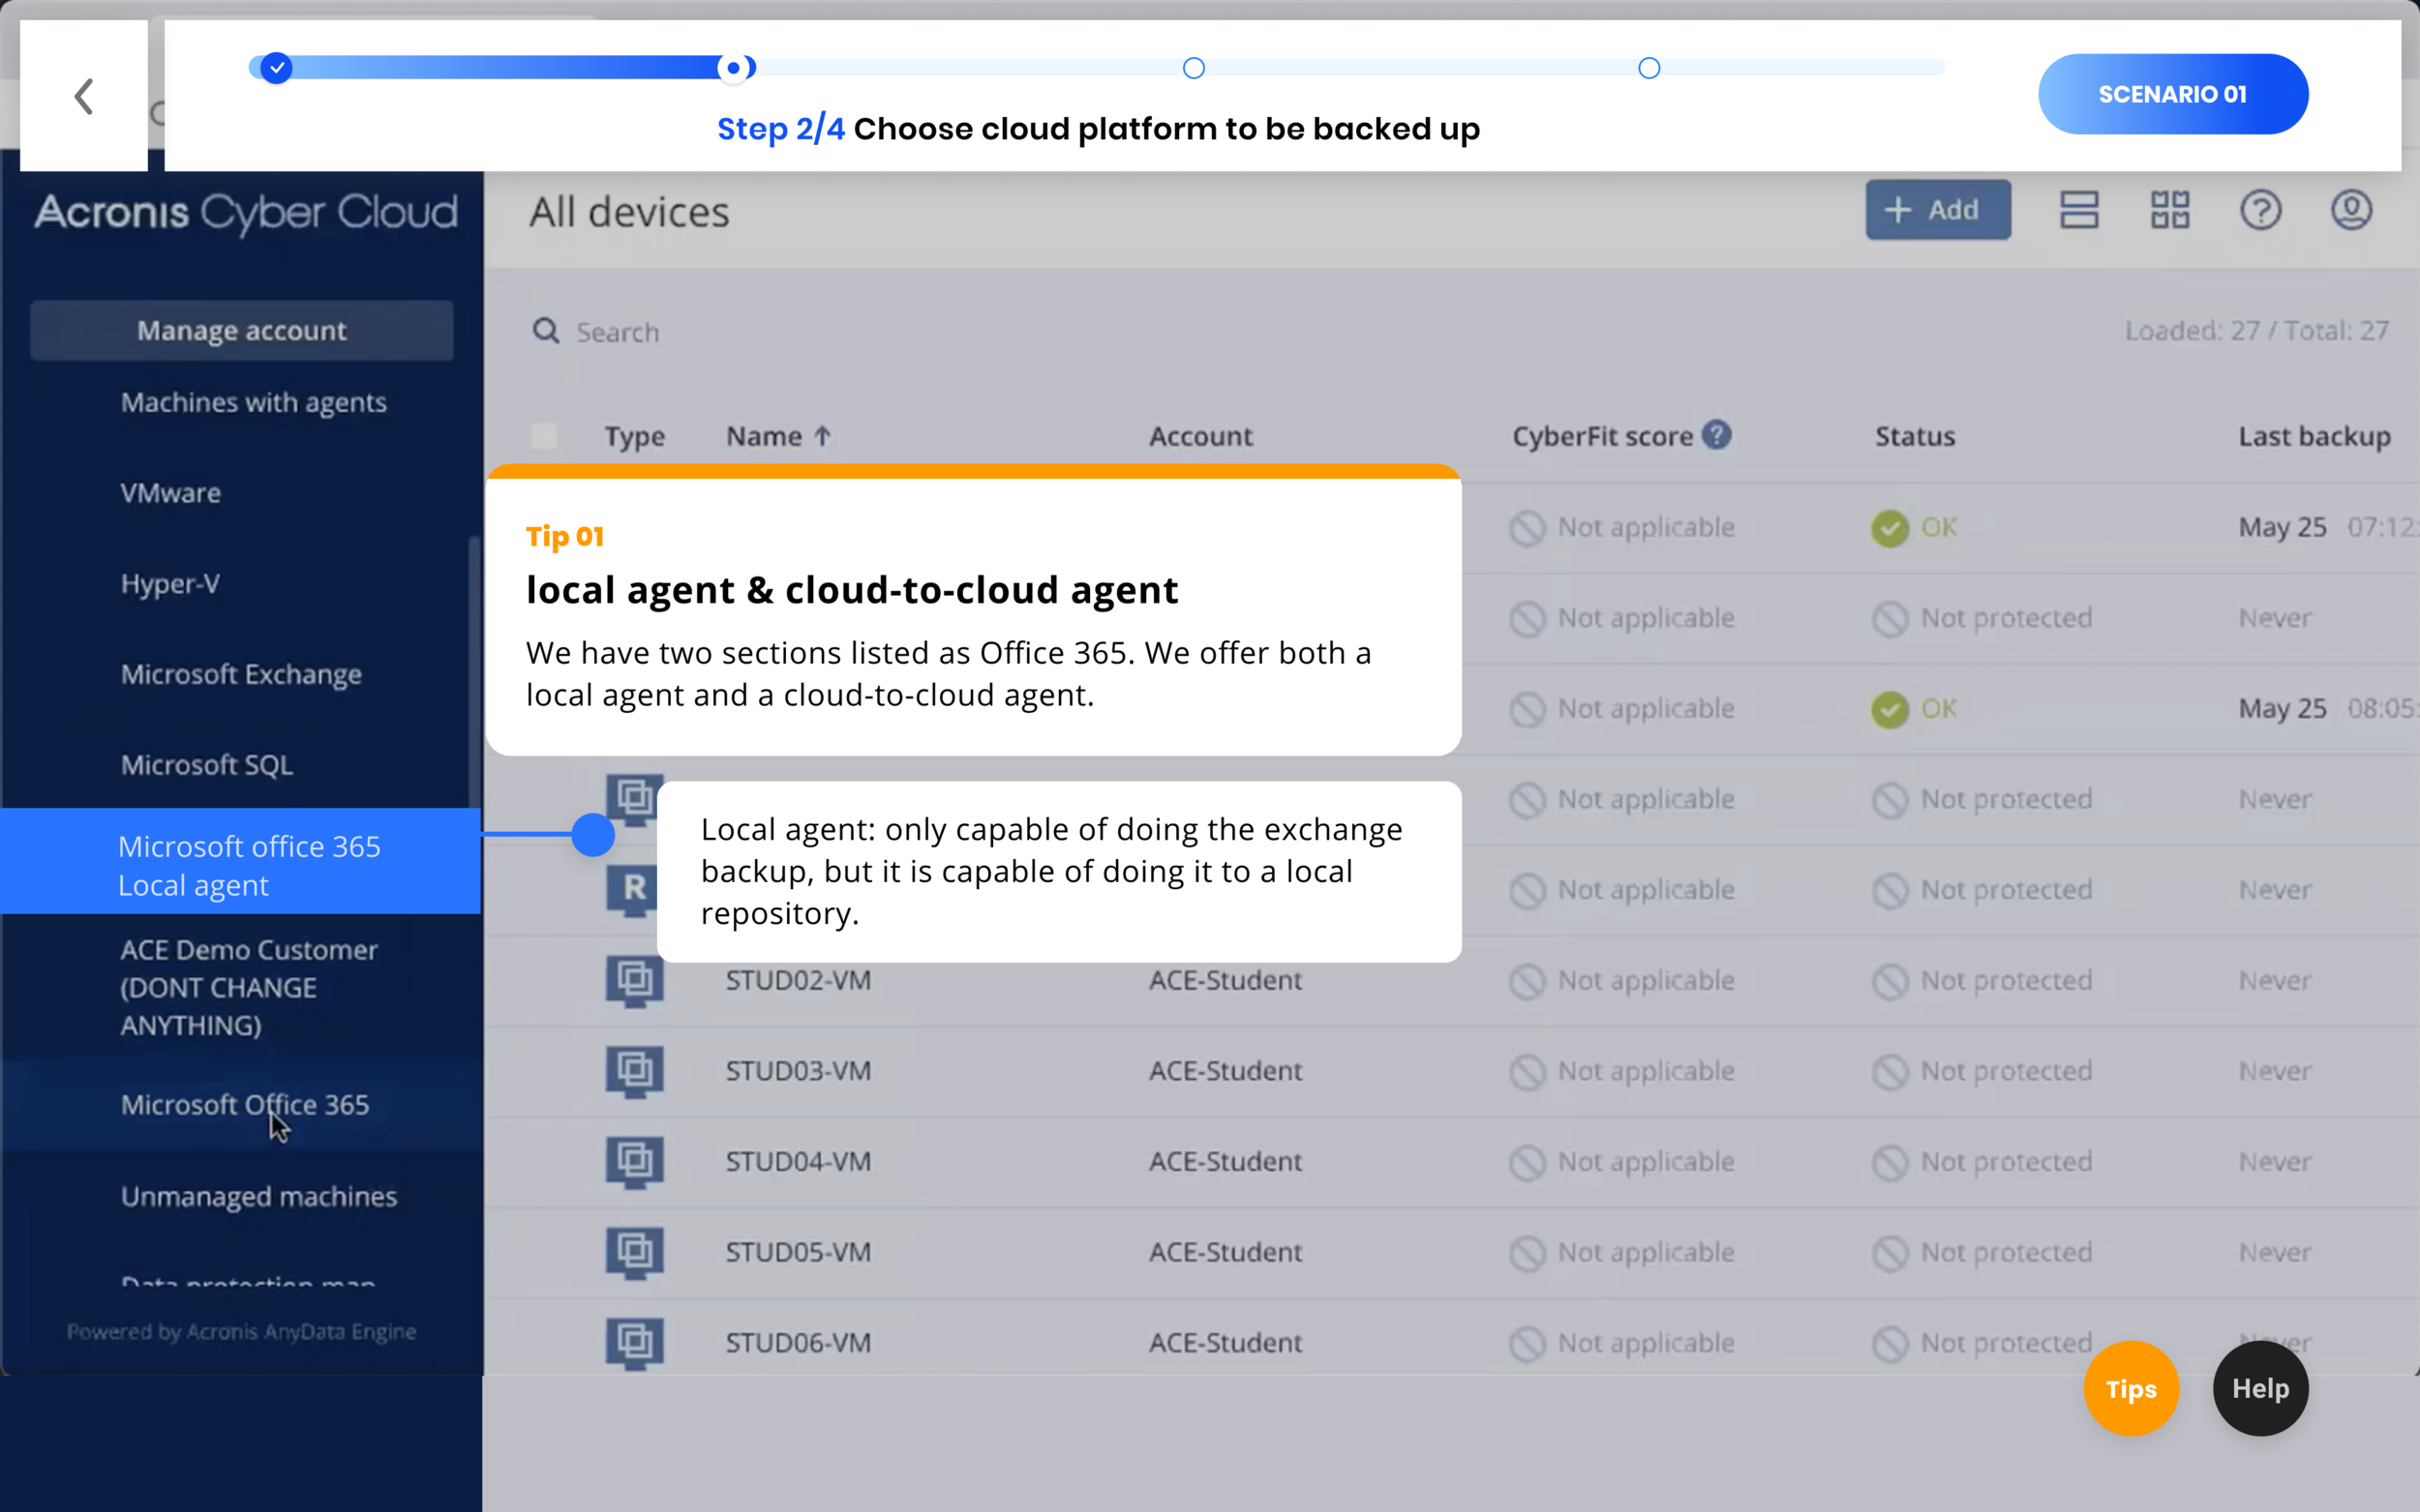Click step three progress marker

1194,68
